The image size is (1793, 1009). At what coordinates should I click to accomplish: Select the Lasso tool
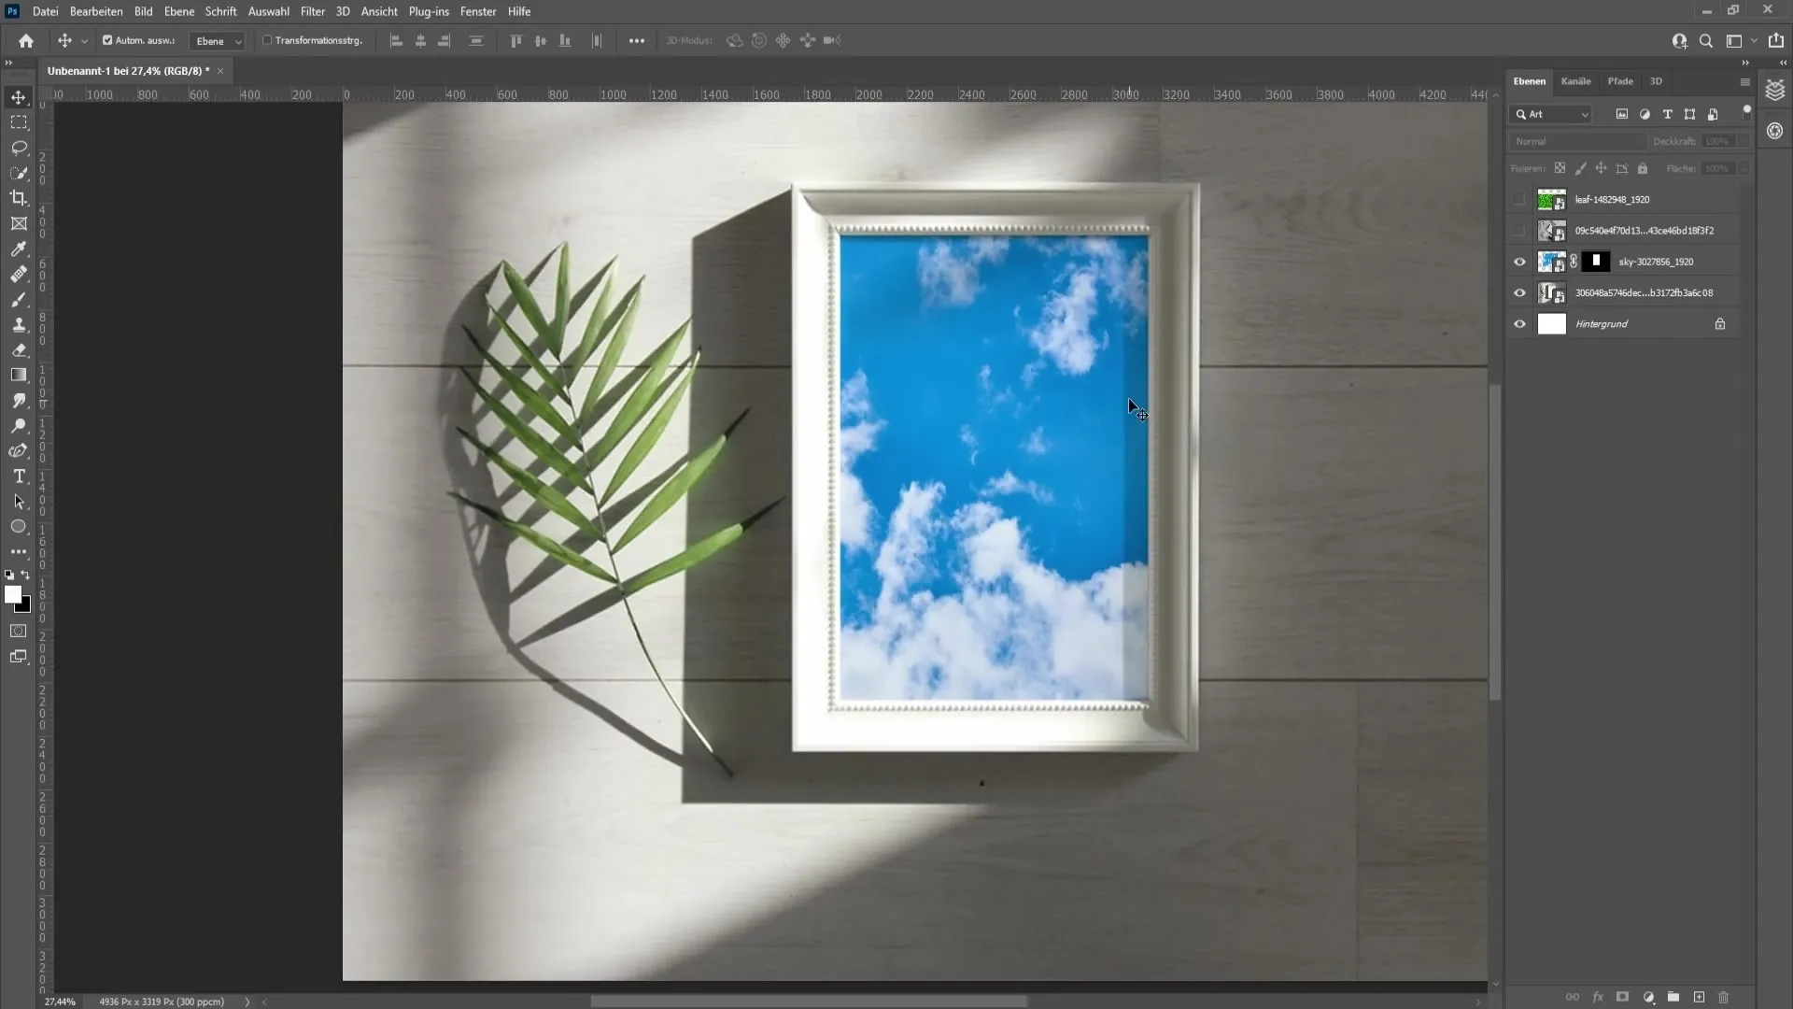click(x=19, y=148)
